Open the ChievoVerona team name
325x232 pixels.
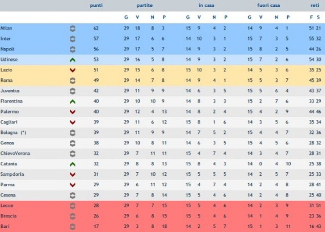pos(15,153)
